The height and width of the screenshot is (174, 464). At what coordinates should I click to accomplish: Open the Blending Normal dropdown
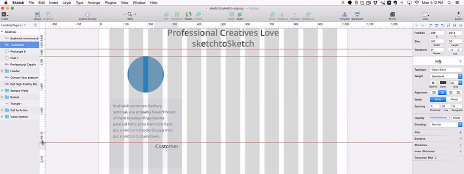(446, 124)
